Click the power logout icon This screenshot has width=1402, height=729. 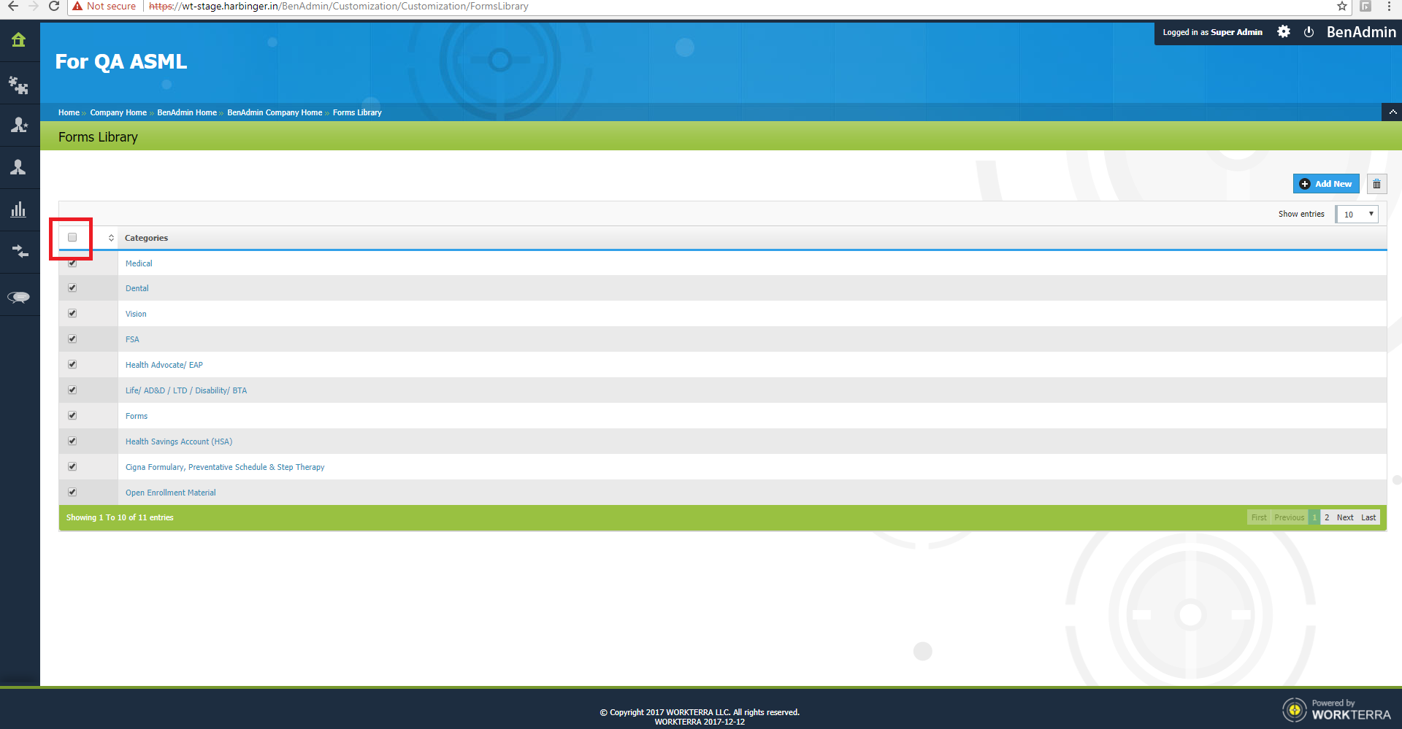(x=1309, y=32)
